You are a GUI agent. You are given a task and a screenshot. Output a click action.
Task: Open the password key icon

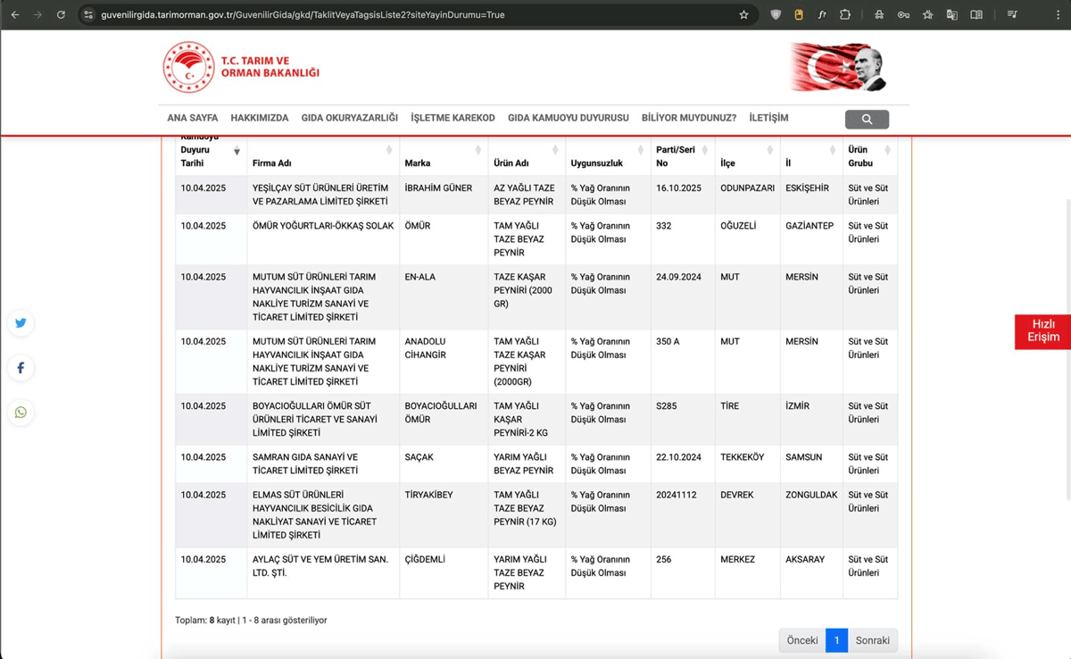pos(903,14)
